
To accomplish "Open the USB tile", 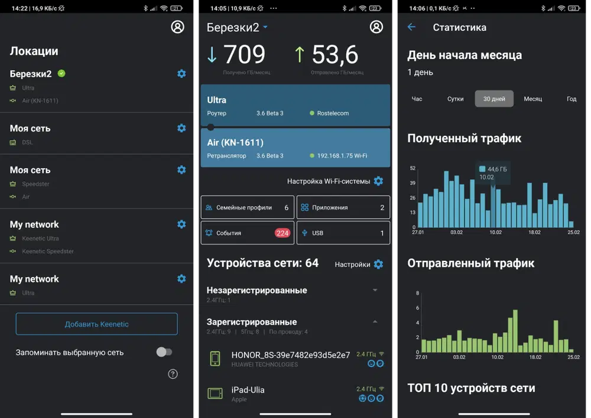I will click(x=343, y=233).
